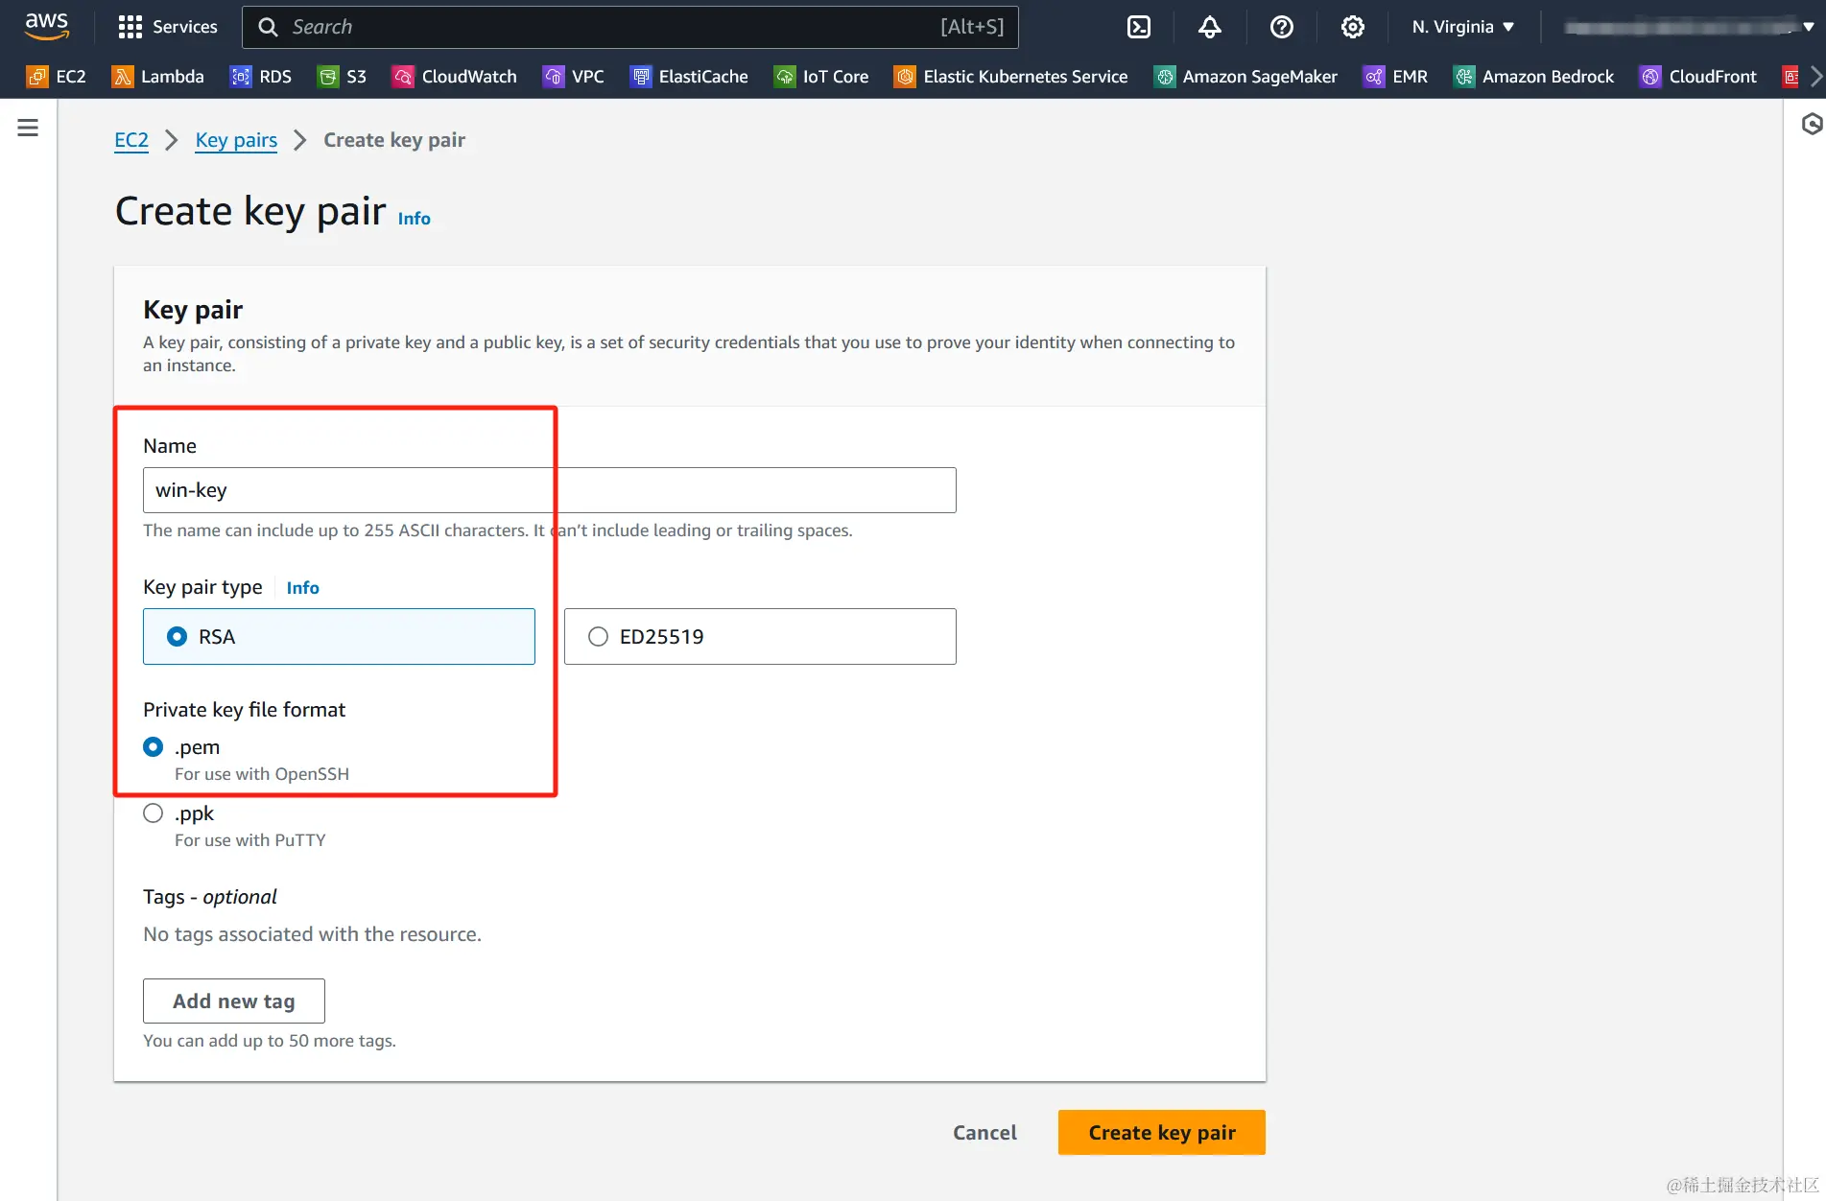Launch the CloudShell terminal icon
This screenshot has width=1826, height=1201.
click(1139, 27)
